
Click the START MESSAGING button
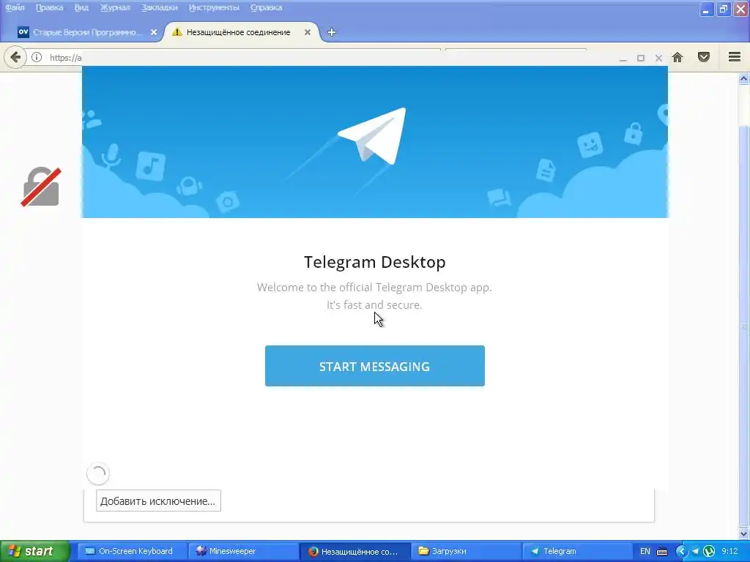point(374,366)
